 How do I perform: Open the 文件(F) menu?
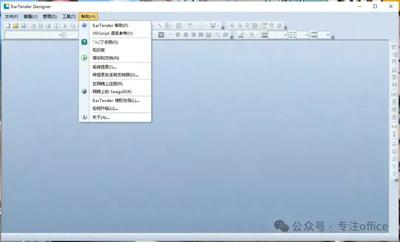tap(11, 17)
